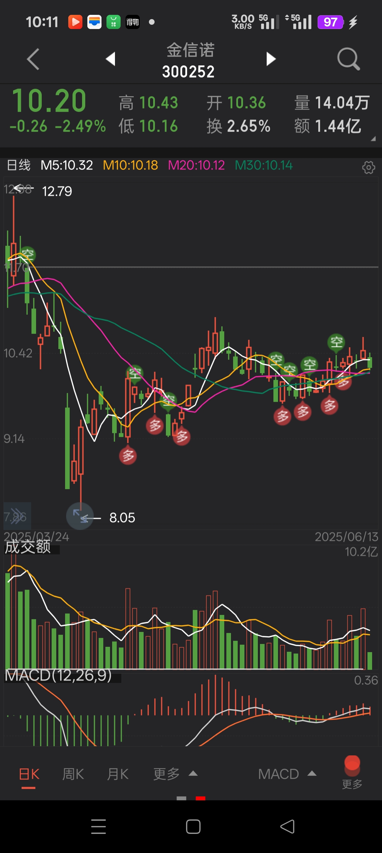Tap the expand chart fullscreen icon

[x=80, y=516]
